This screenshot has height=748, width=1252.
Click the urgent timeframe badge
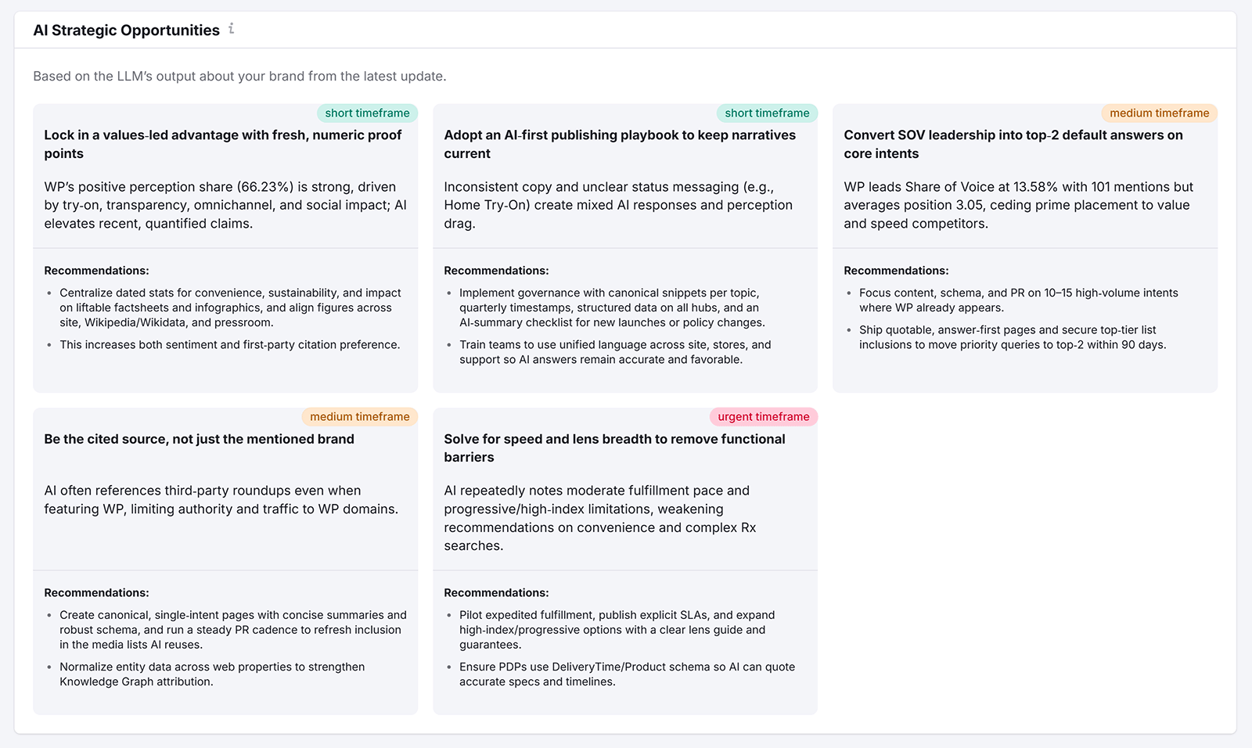tap(762, 416)
